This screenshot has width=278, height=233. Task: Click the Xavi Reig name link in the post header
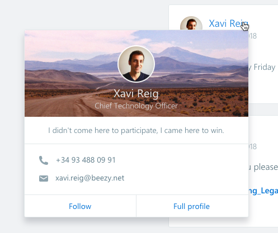point(228,23)
